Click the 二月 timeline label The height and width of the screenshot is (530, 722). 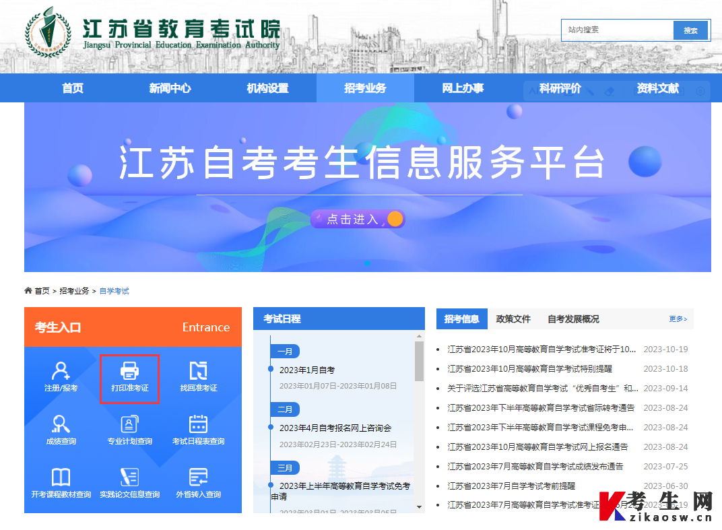[x=285, y=409]
